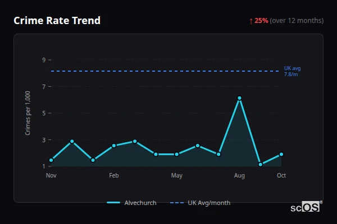This screenshot has height=224, width=337.
Task: Click the 'over 12 months' period text
Action: (x=297, y=21)
